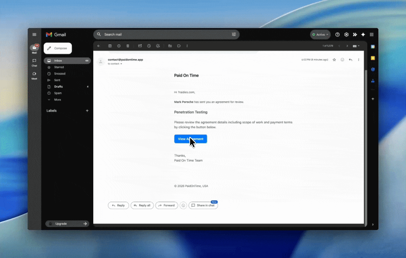Click the View Agreement button

[190, 139]
